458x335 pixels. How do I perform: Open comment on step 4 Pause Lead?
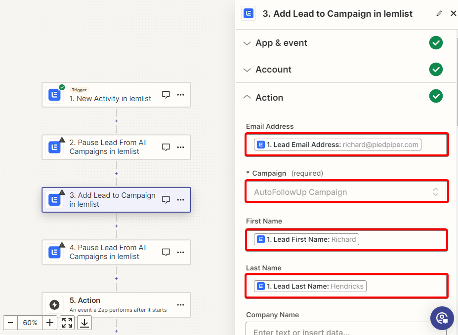(166, 252)
